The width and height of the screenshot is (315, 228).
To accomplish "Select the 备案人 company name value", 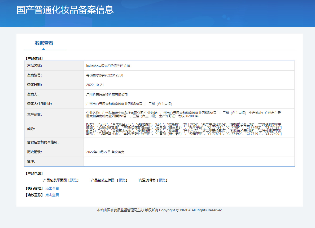I will tap(107, 94).
